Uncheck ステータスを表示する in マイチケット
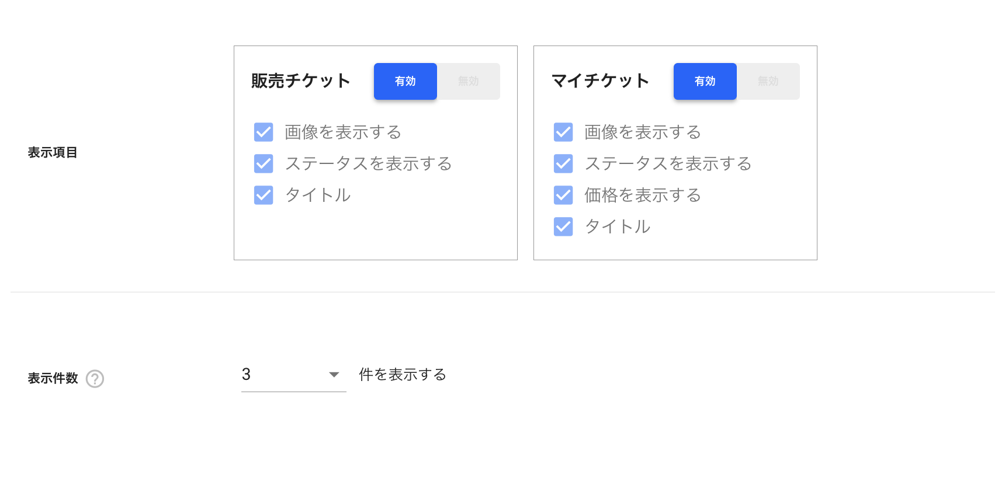Image resolution: width=1005 pixels, height=482 pixels. pyautogui.click(x=563, y=163)
